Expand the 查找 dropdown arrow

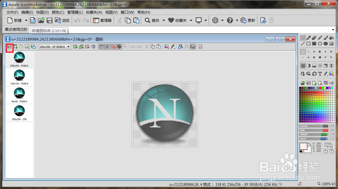coord(164,21)
